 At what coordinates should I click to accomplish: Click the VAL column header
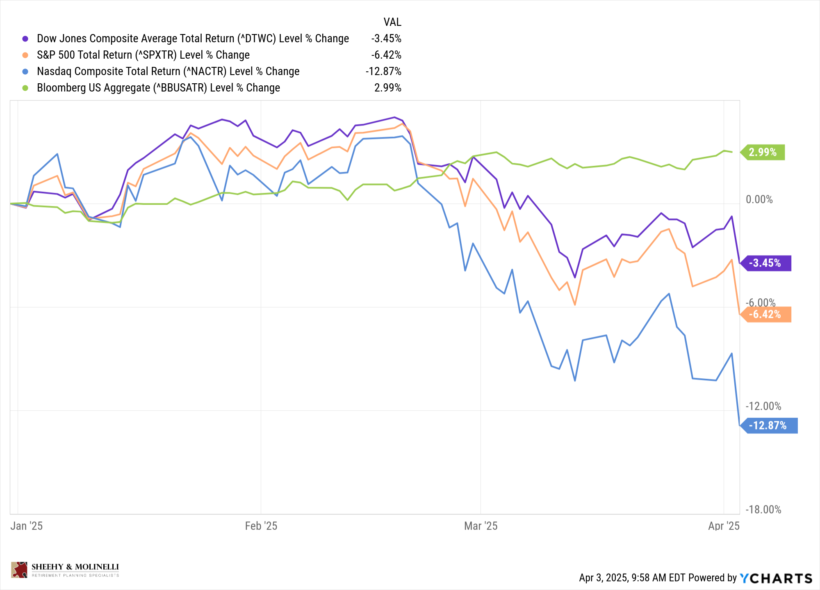pos(392,22)
